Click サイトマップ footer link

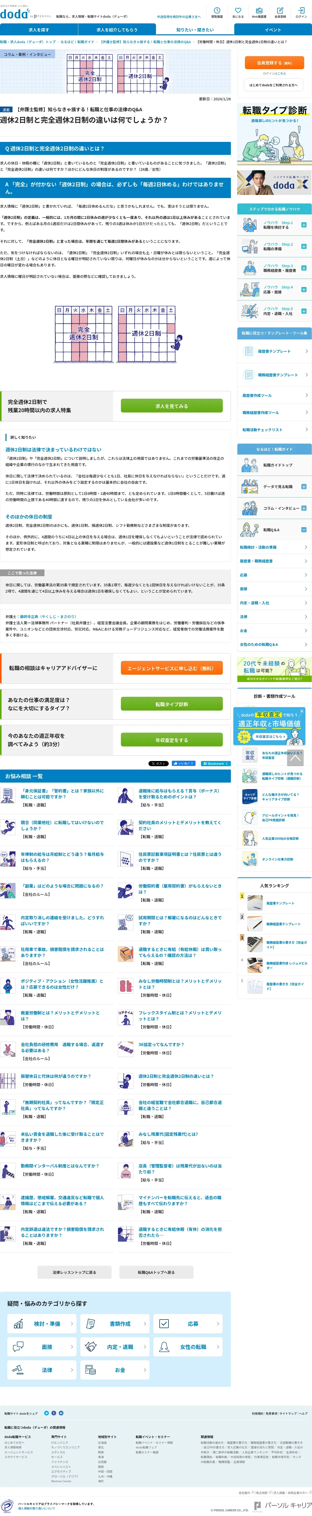[x=288, y=1413]
